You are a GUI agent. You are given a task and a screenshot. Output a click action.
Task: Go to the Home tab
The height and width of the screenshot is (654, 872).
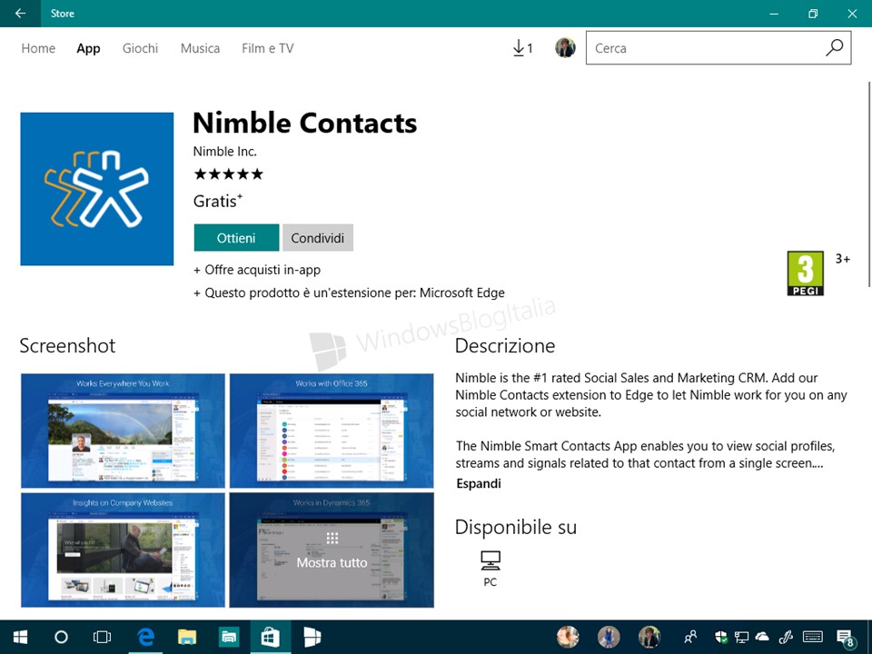pos(38,48)
